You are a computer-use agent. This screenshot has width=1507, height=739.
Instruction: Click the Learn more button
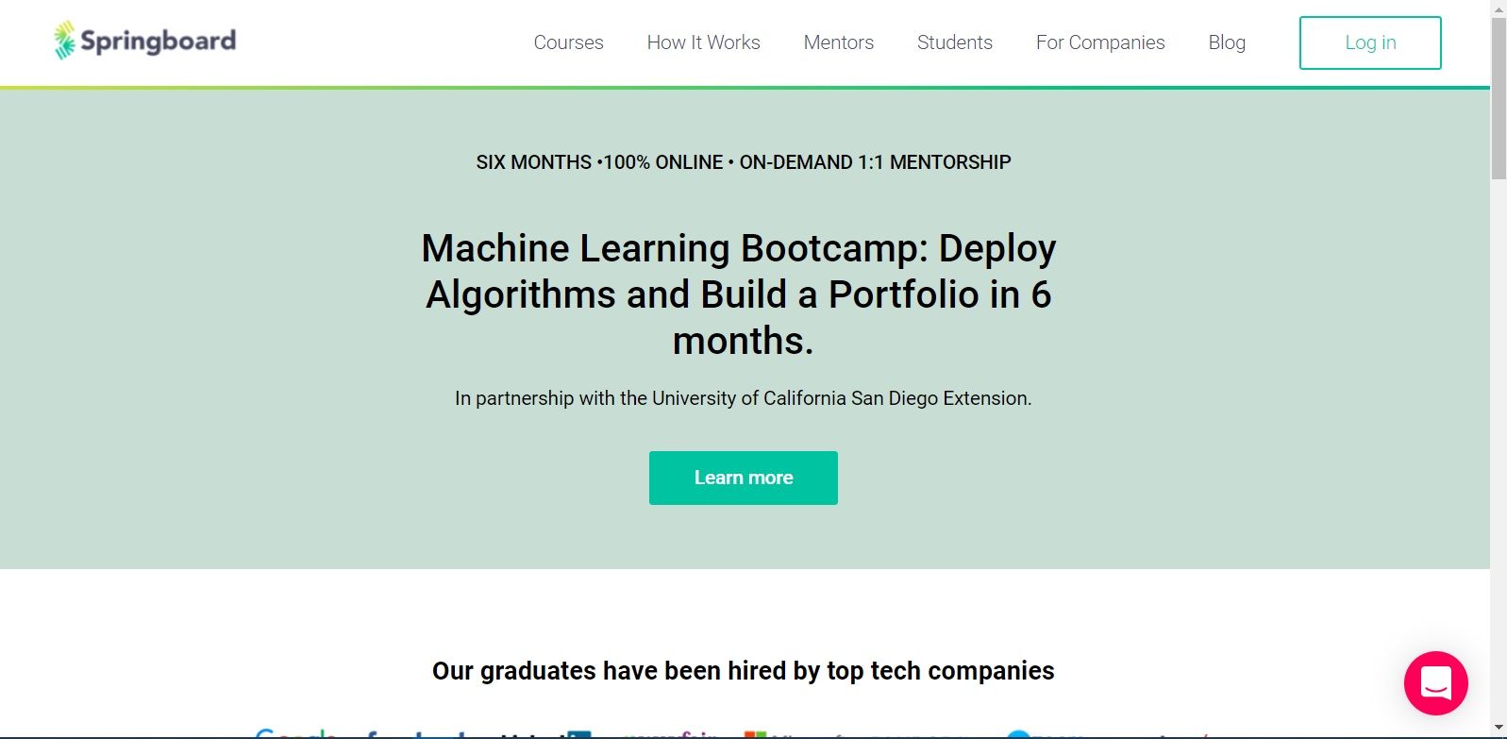click(743, 478)
